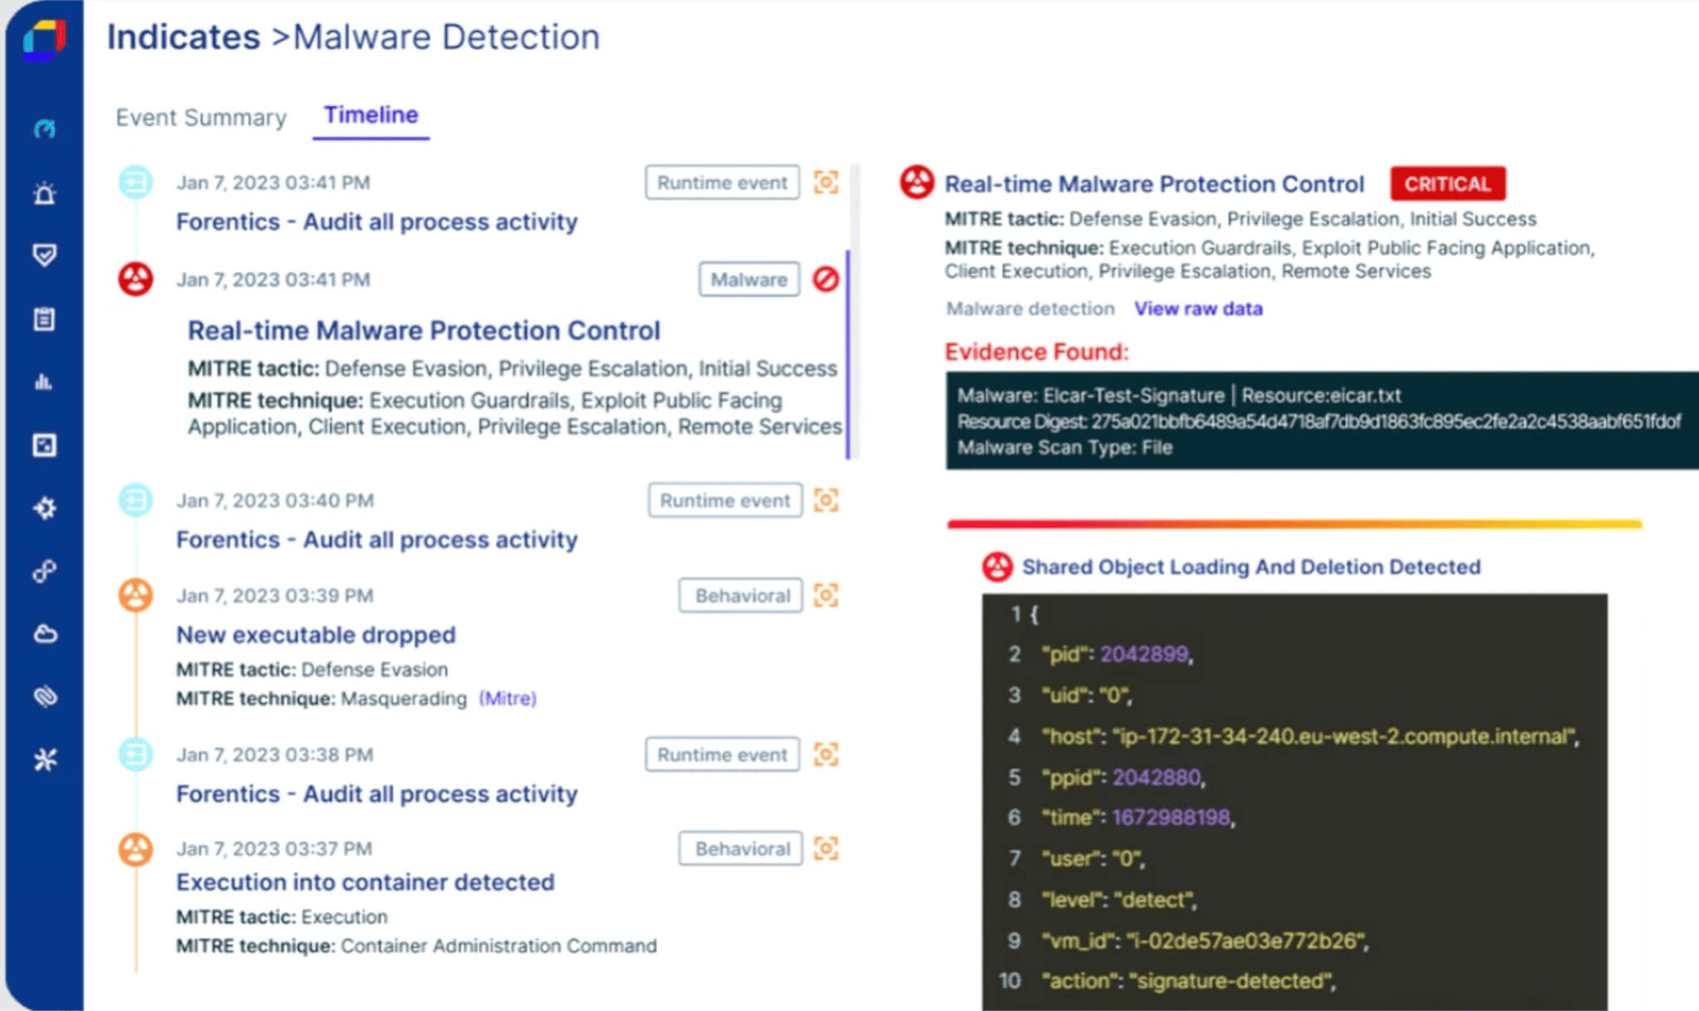
Task: Click the Runtime event tag at 03:40 PM
Action: pos(725,500)
